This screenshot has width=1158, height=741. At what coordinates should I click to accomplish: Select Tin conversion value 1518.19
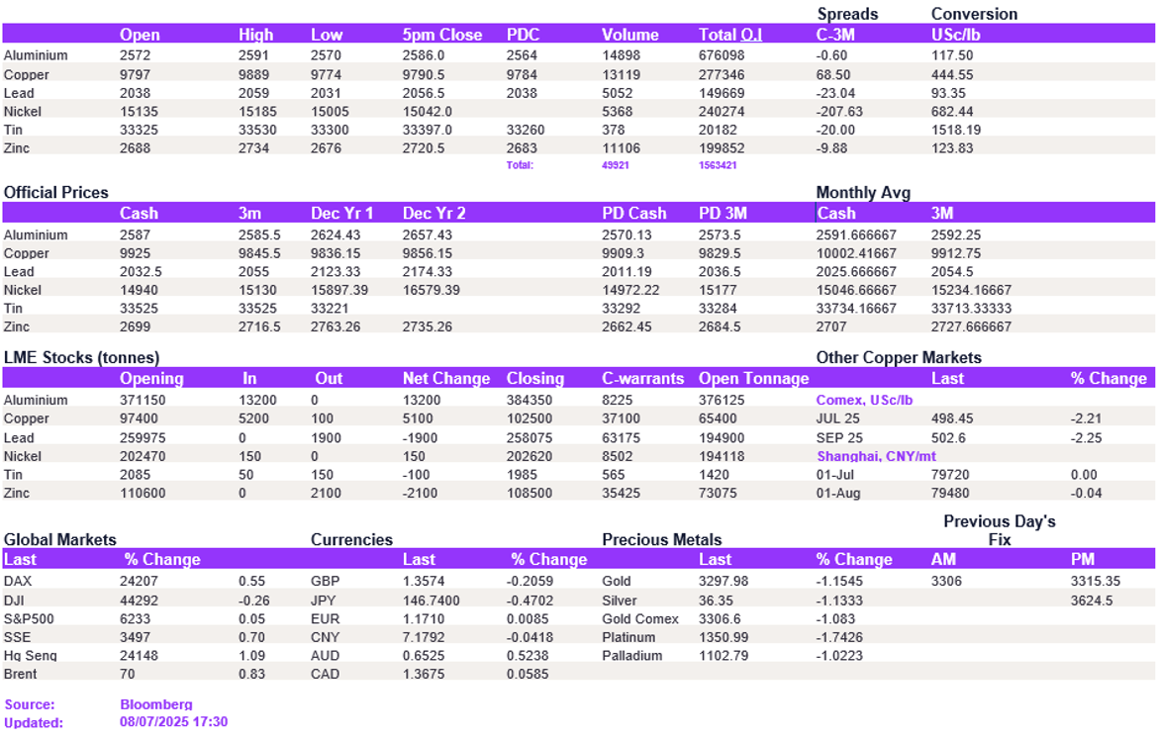pos(956,130)
